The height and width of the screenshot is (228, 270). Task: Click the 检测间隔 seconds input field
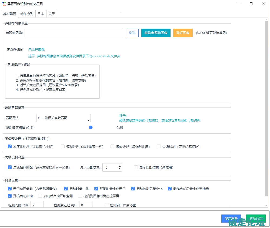click(x=37, y=205)
